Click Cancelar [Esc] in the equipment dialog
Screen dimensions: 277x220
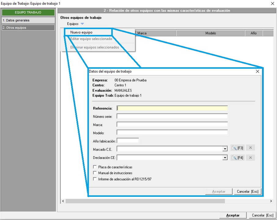(248, 192)
